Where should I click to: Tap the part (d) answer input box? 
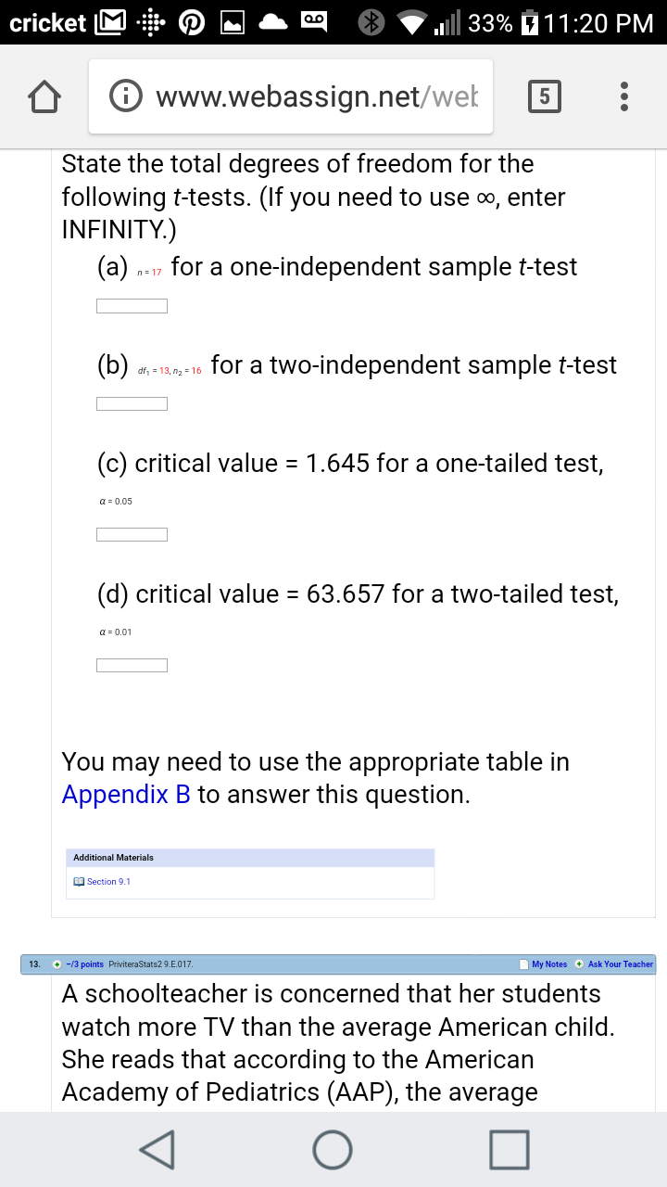132,665
